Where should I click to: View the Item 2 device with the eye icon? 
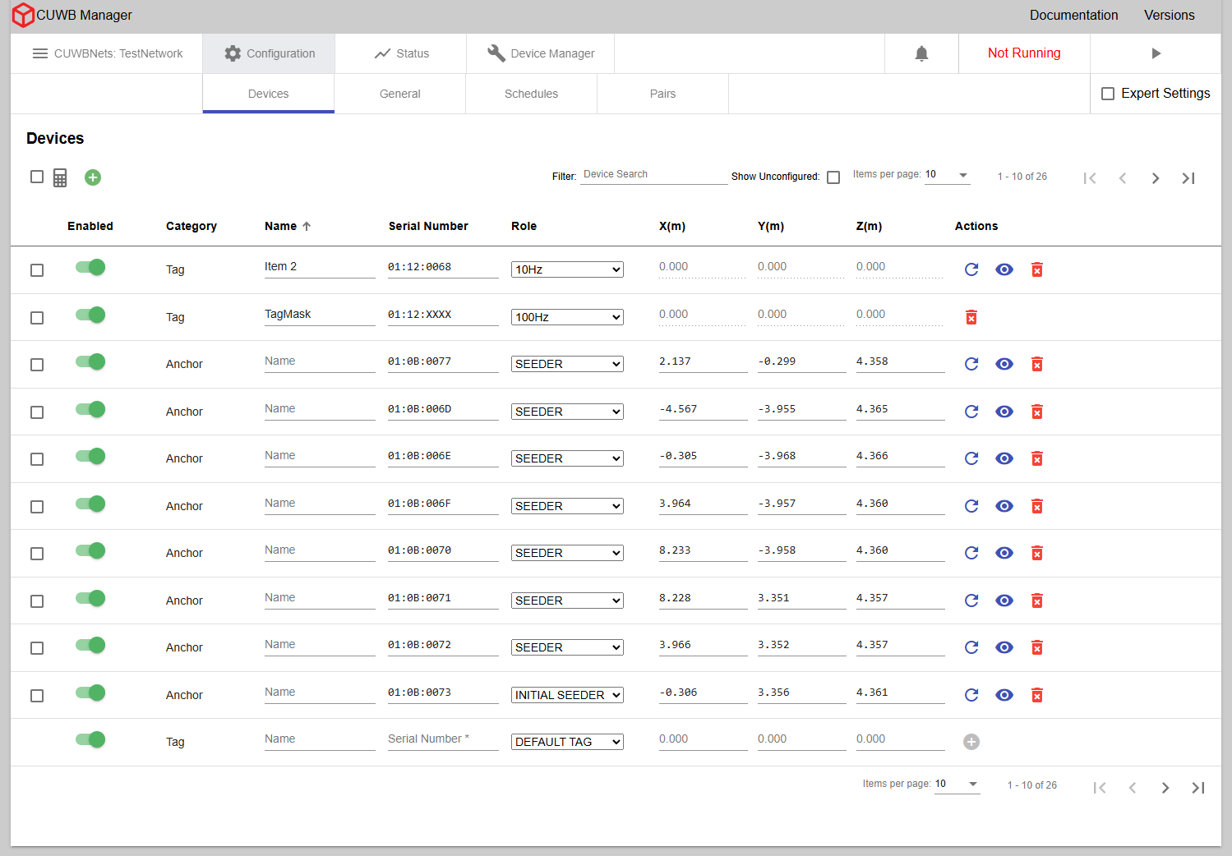(x=1004, y=269)
